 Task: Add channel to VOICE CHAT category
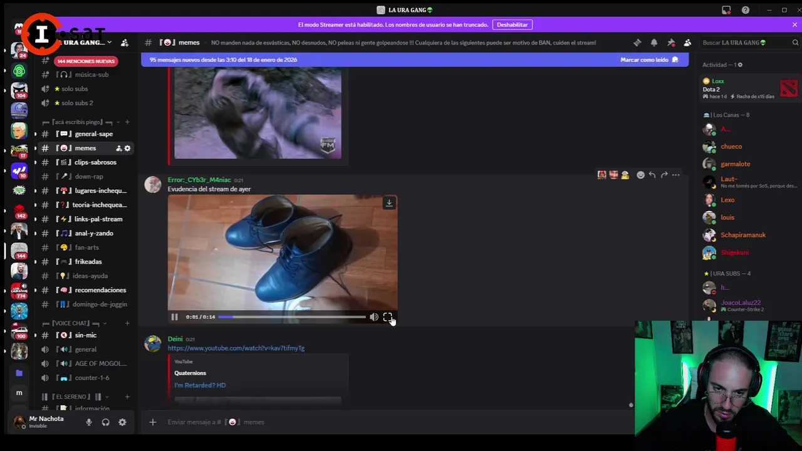(x=127, y=323)
